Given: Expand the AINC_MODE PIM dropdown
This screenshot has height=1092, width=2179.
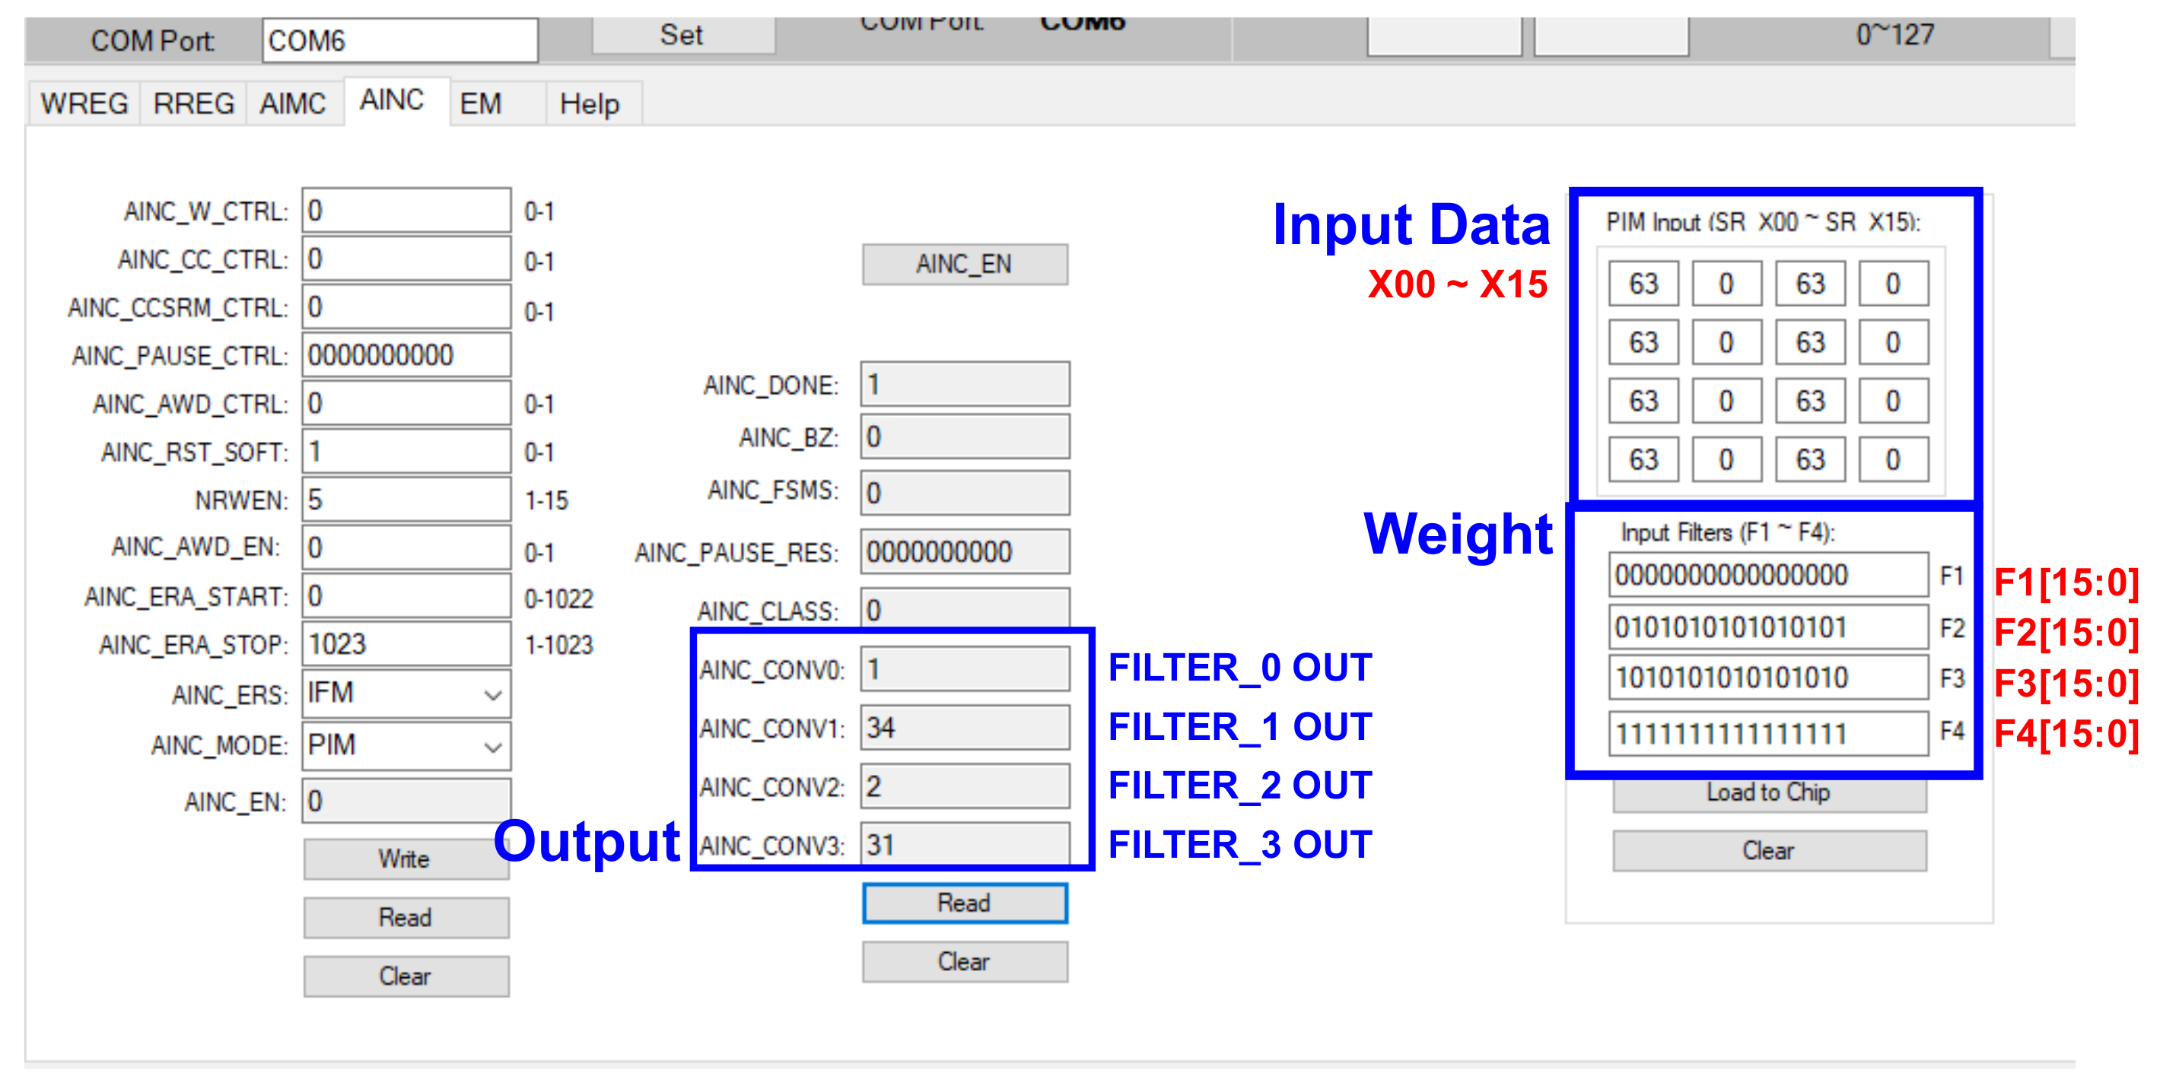Looking at the screenshot, I should pos(492,746).
